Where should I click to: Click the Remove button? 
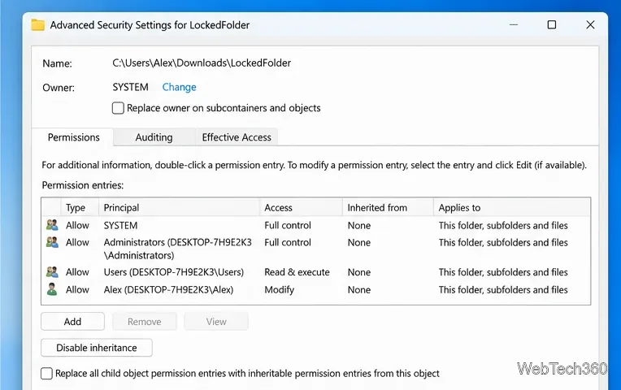(x=144, y=322)
